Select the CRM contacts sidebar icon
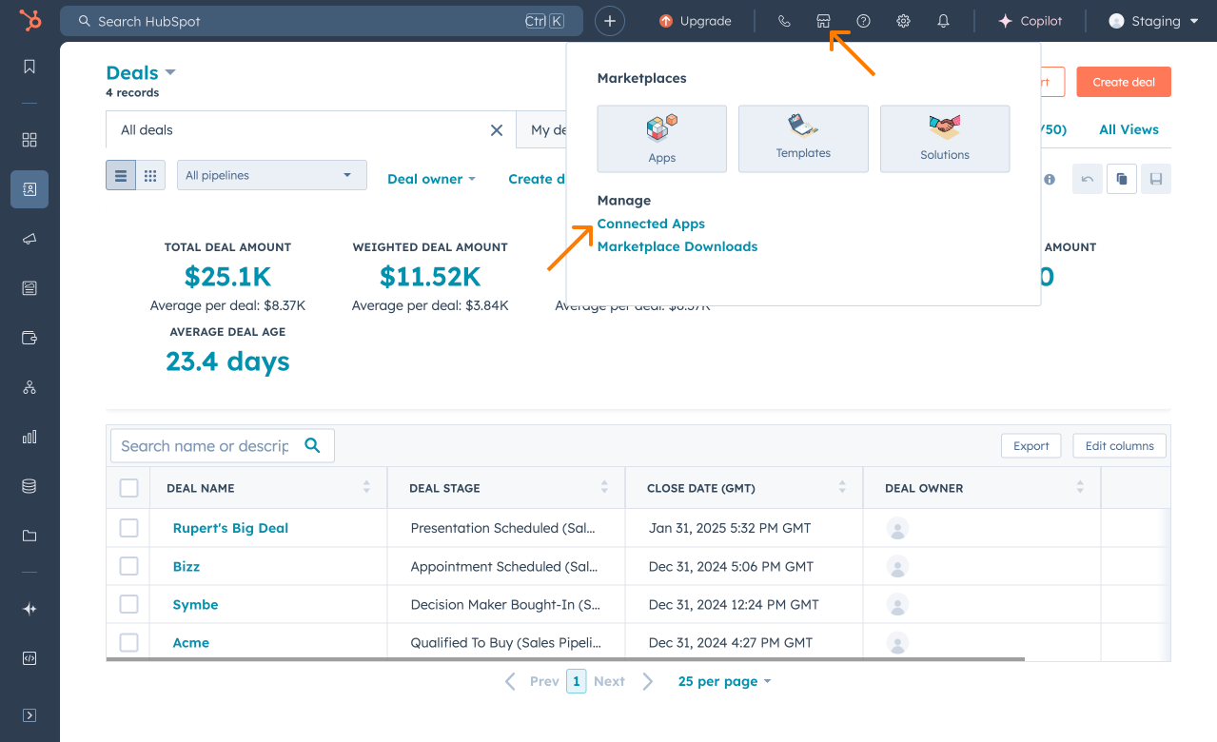 pos(29,189)
